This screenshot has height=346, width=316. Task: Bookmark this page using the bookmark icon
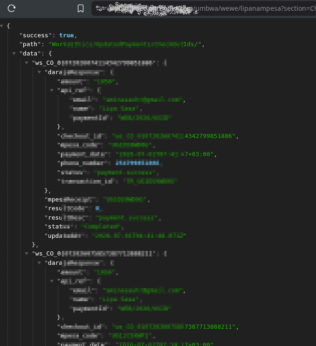pos(81,8)
